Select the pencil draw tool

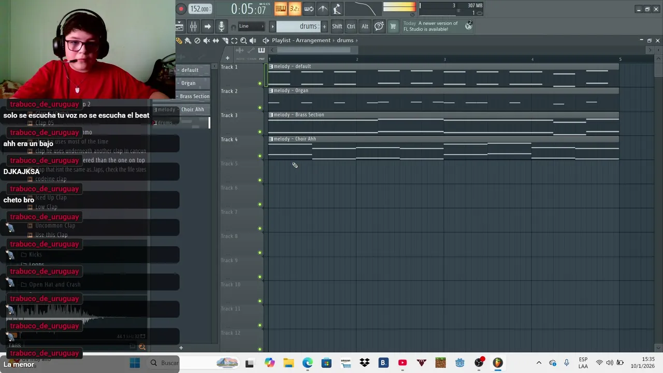point(179,40)
